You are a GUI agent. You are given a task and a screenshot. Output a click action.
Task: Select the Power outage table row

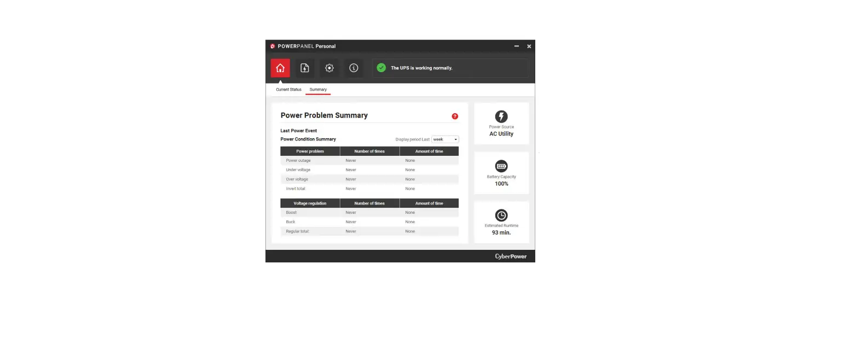tap(369, 160)
